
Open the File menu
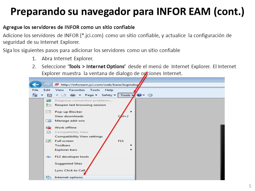(x=35, y=90)
